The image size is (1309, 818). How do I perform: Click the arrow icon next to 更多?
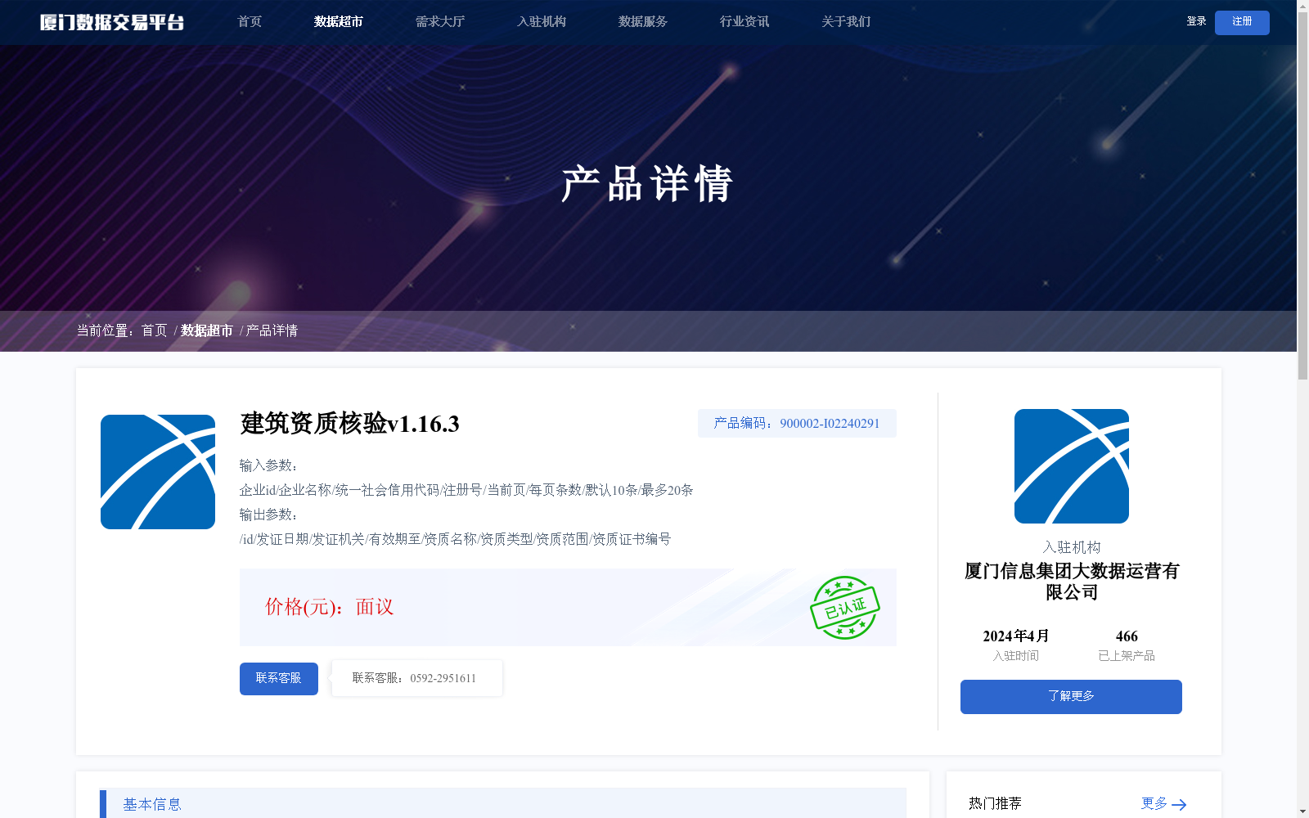tap(1179, 805)
